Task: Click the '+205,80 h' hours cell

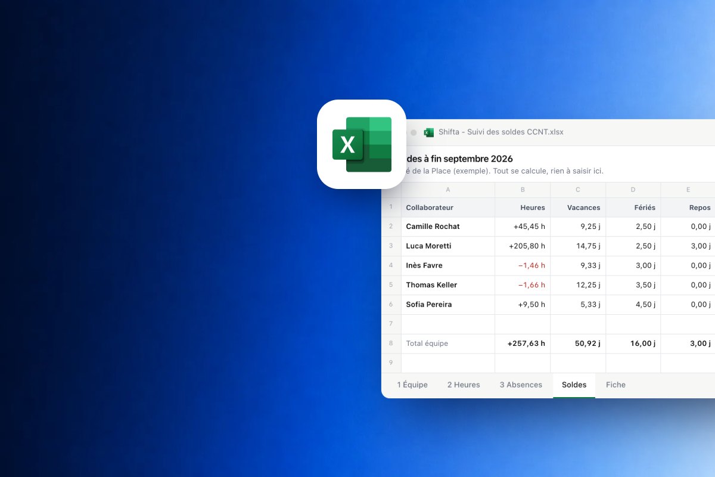Action: (523, 246)
